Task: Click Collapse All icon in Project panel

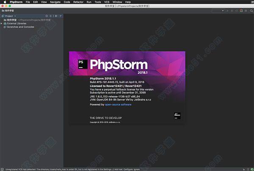Action: [51, 16]
